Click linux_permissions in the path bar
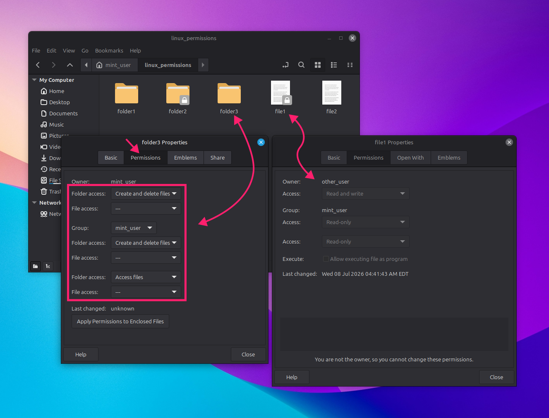This screenshot has width=549, height=418. [x=168, y=65]
